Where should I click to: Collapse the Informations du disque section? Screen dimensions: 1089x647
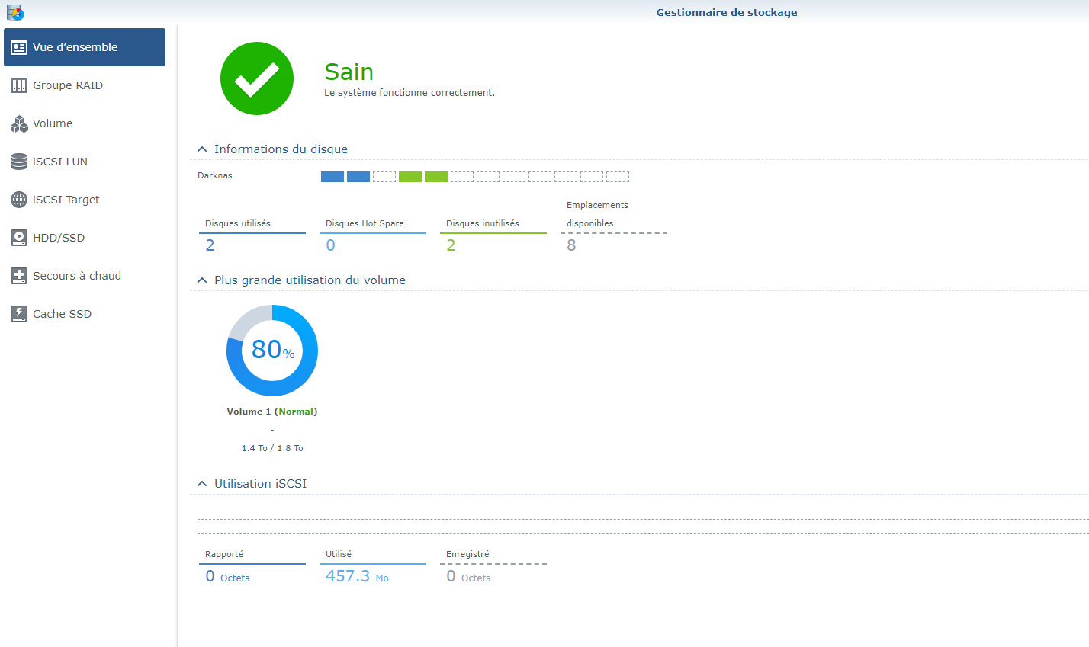[x=202, y=149]
